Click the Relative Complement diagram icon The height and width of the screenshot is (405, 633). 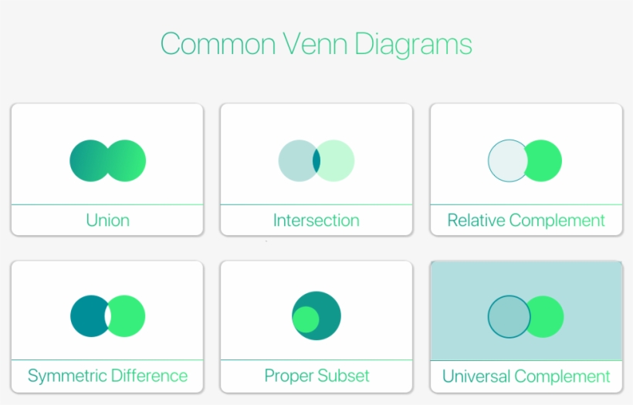[x=525, y=161]
